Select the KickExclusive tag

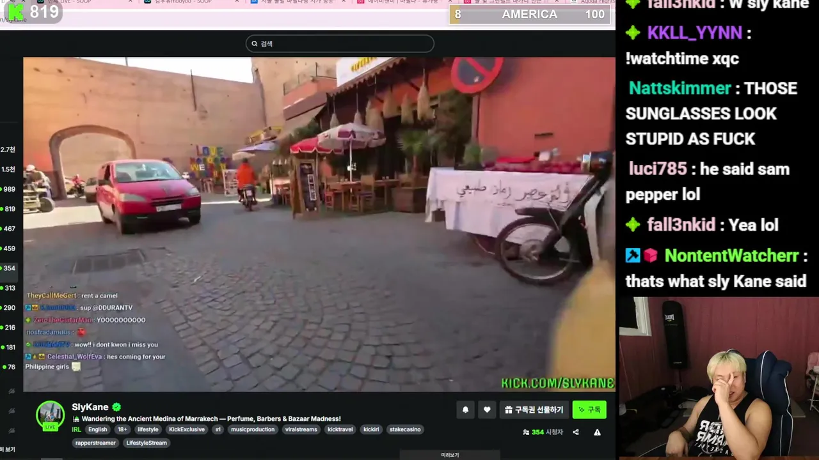(187, 429)
